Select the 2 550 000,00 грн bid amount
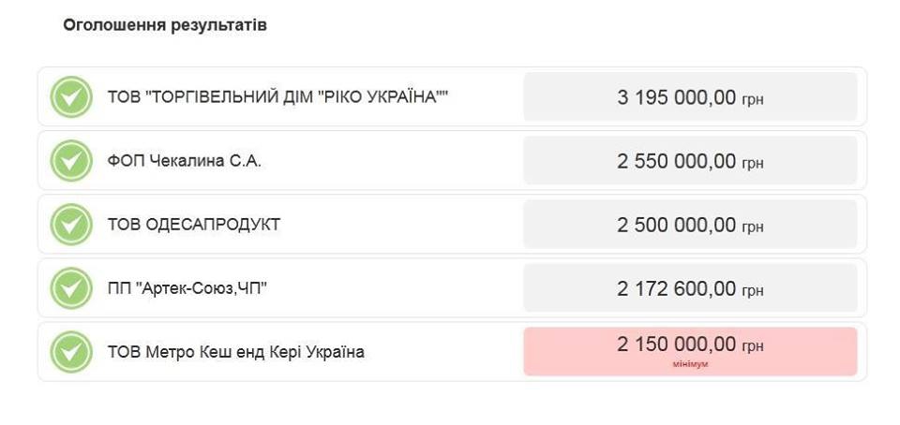The width and height of the screenshot is (900, 425). pyautogui.click(x=690, y=160)
